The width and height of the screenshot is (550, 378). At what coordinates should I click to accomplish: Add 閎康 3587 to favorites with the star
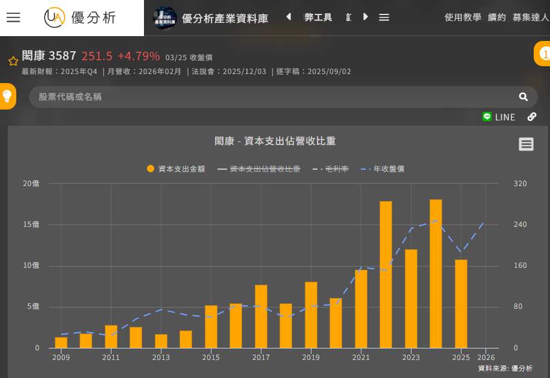[13, 61]
